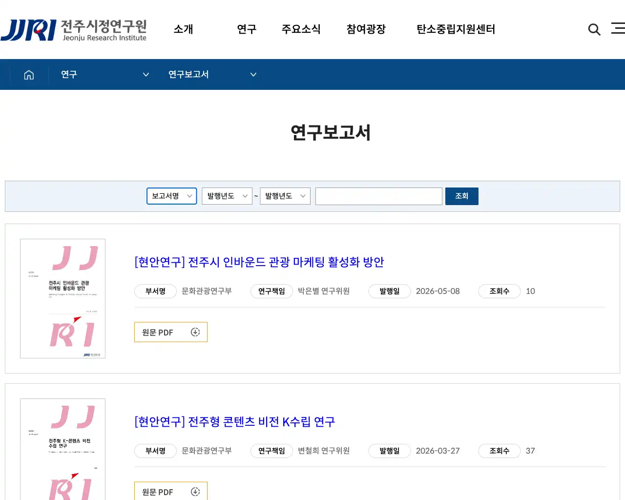Open the site search magnifier icon
Viewport: 625px width, 500px height.
594,29
